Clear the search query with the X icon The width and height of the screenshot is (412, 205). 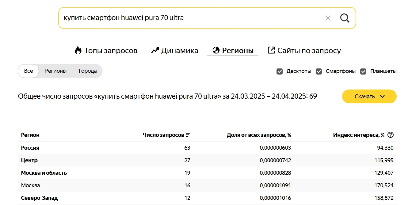pos(328,18)
